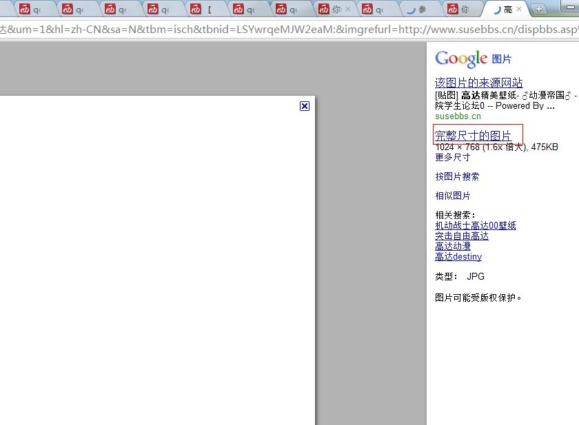Close the 你 tab showing an X

(347, 10)
